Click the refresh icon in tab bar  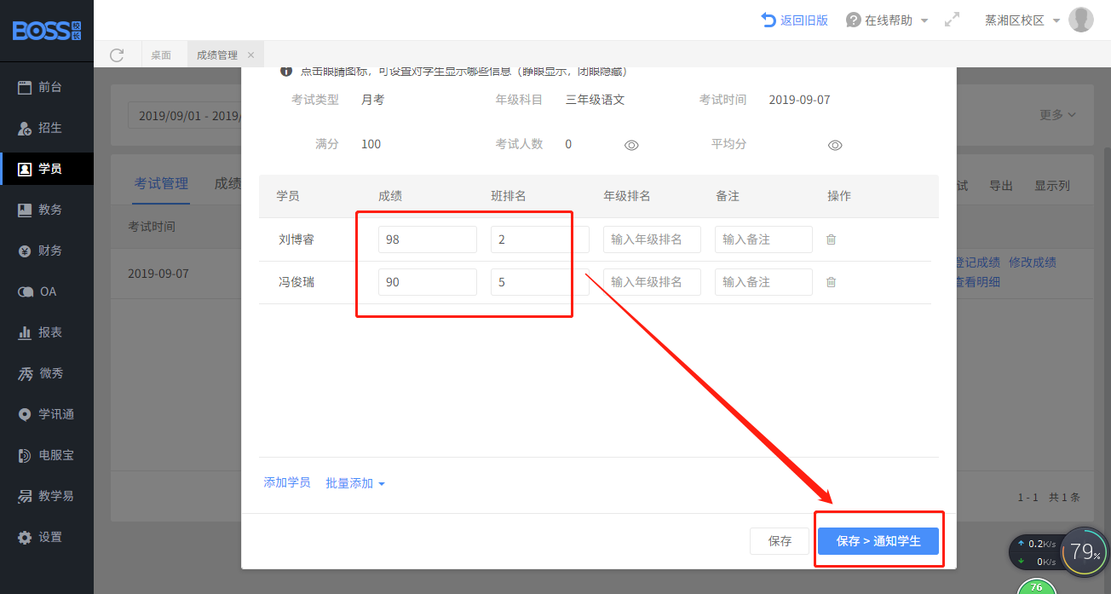coord(117,55)
